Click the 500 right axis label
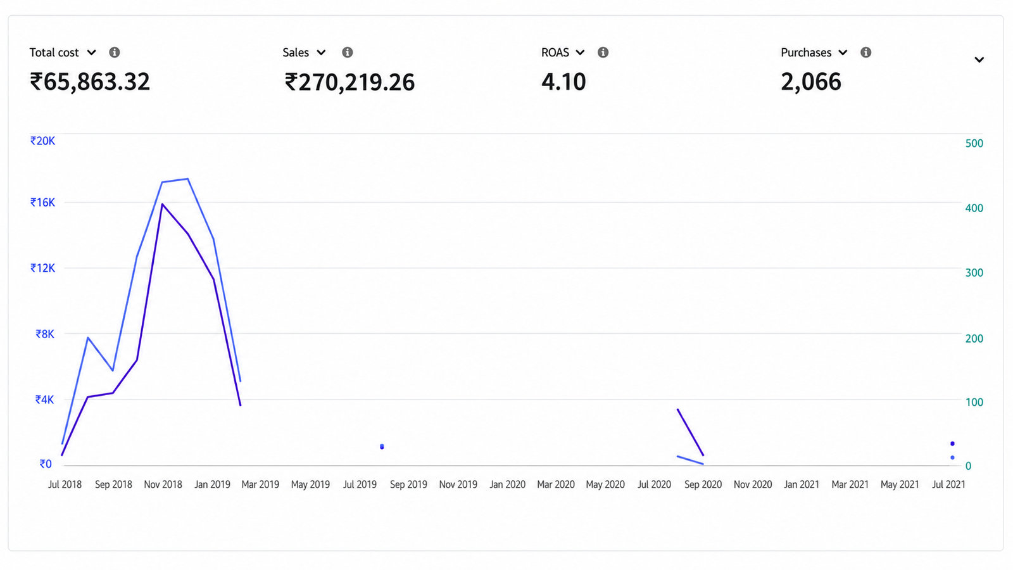 pos(974,143)
